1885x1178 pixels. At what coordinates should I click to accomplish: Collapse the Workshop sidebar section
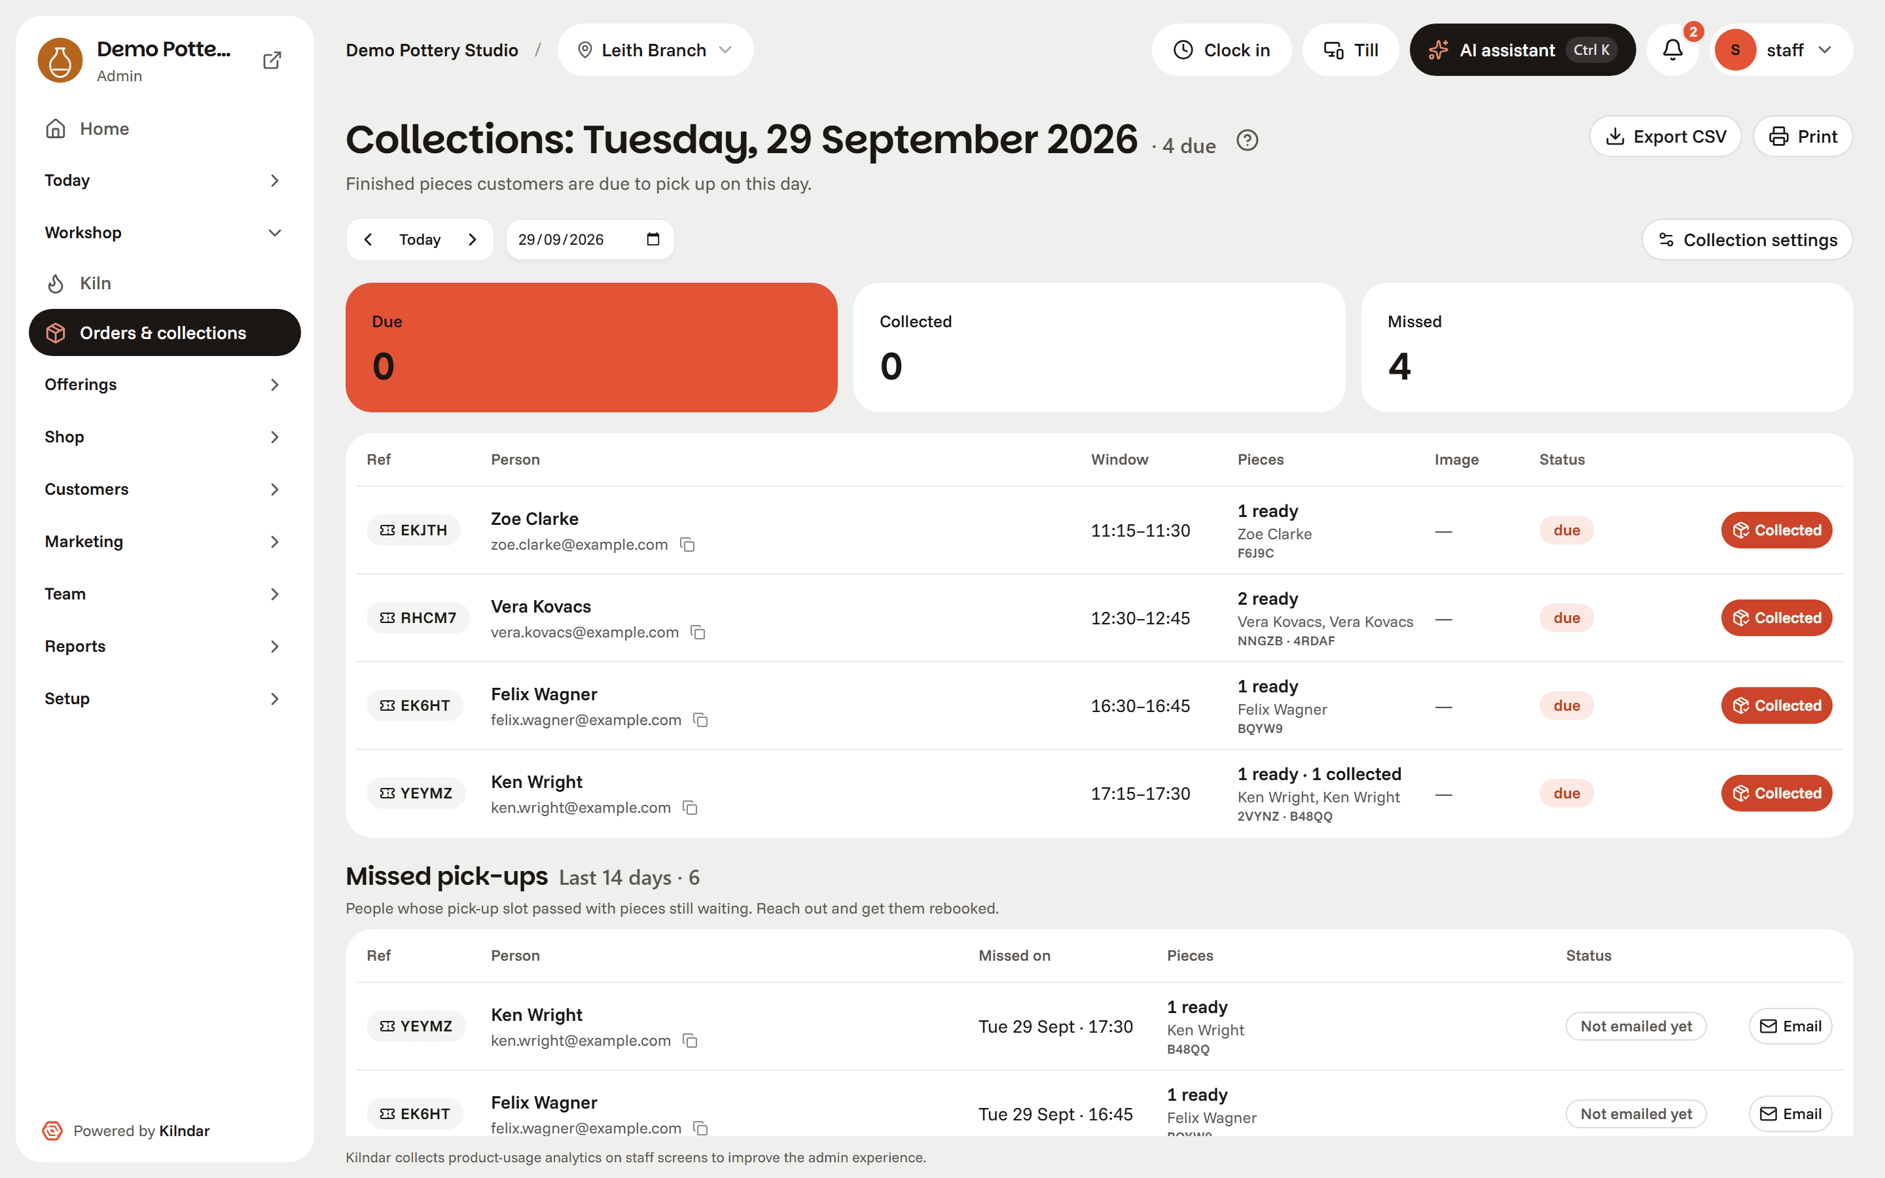tap(164, 233)
